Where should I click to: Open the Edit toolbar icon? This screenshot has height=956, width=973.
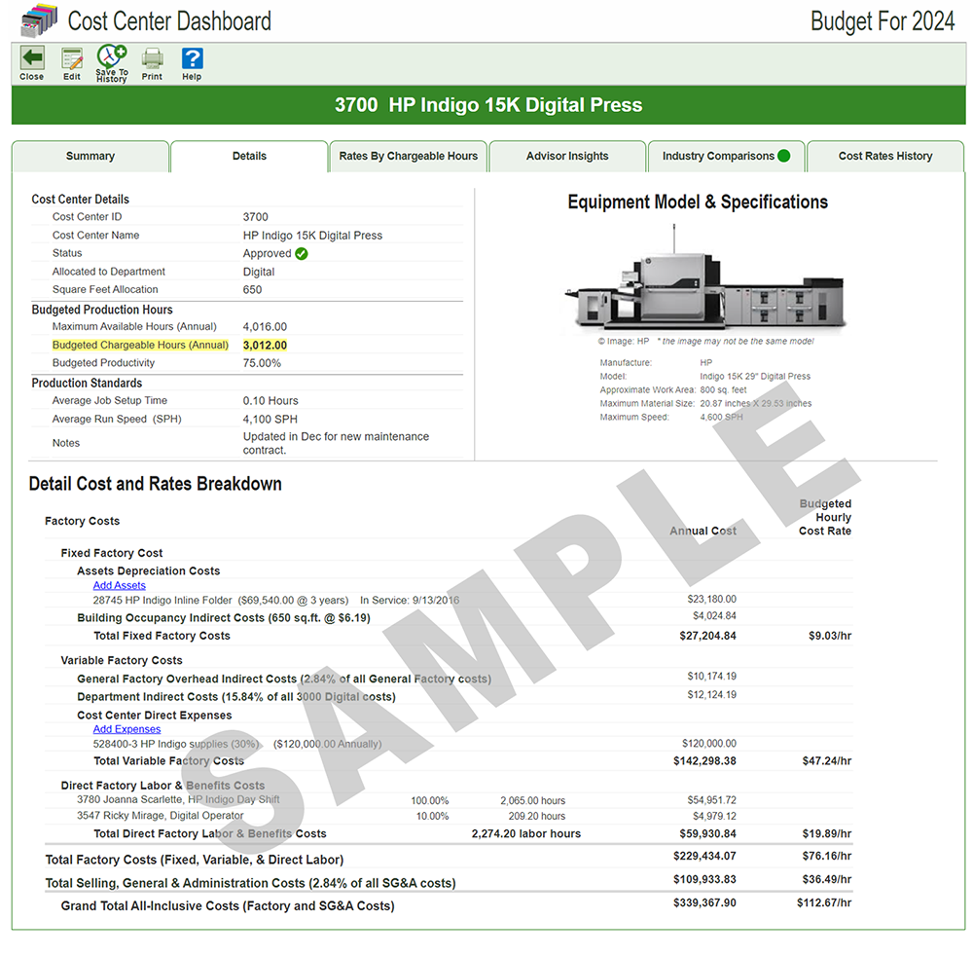(x=72, y=59)
